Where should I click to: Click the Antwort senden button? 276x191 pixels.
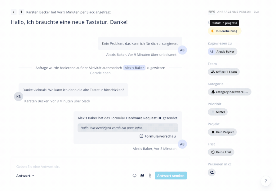171,176
